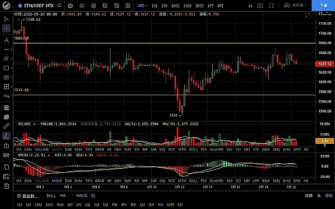This screenshot has height=209, width=335.
Task: Toggle the lock drawings icon
Action: coord(6,145)
